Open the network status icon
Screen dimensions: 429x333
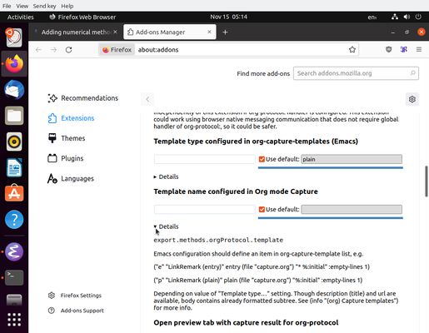(395, 17)
